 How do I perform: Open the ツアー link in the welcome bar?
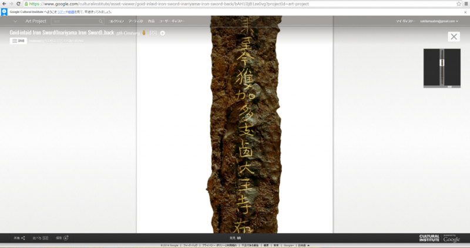62,12
